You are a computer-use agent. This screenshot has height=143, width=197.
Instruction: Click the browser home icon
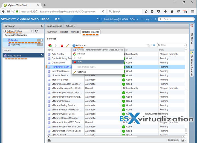[172, 11]
